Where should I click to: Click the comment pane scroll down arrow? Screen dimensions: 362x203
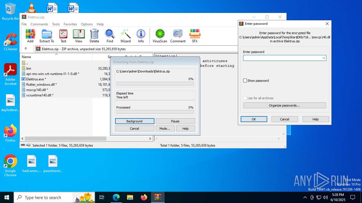tap(283, 134)
